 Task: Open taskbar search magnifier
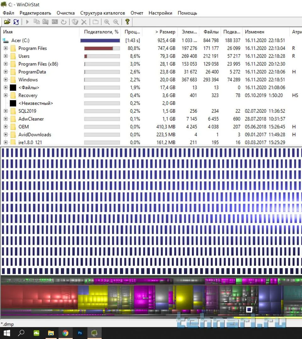[x=21, y=333]
